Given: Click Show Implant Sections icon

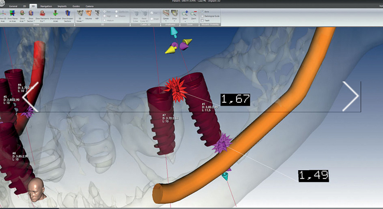Looking at the screenshot, I should click(67, 14).
